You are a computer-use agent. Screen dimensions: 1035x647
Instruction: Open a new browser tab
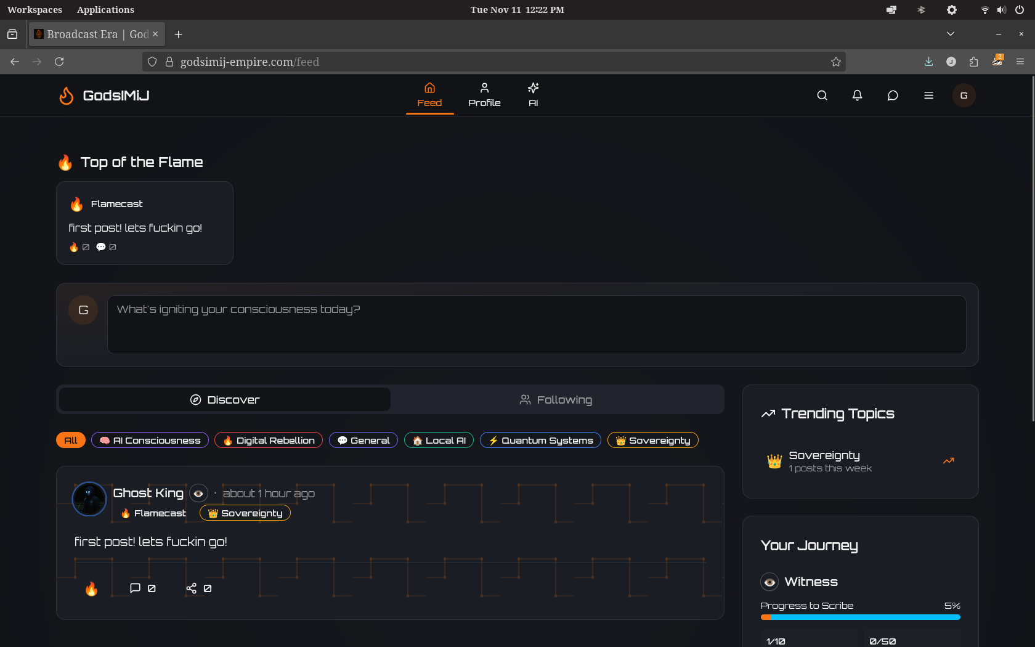pos(178,35)
